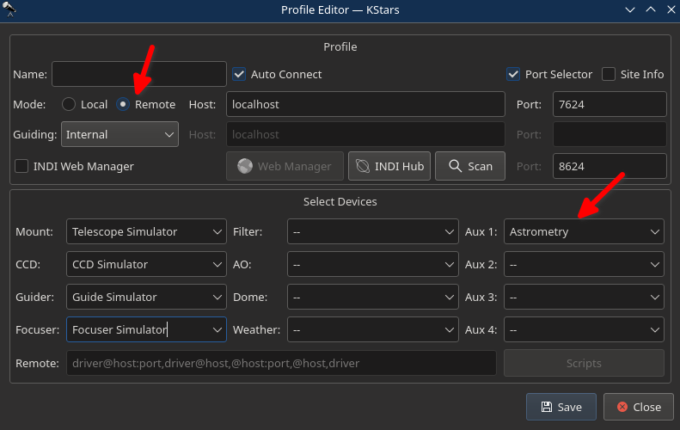Image resolution: width=680 pixels, height=430 pixels.
Task: Enable the Site Info checkbox
Action: tap(609, 74)
